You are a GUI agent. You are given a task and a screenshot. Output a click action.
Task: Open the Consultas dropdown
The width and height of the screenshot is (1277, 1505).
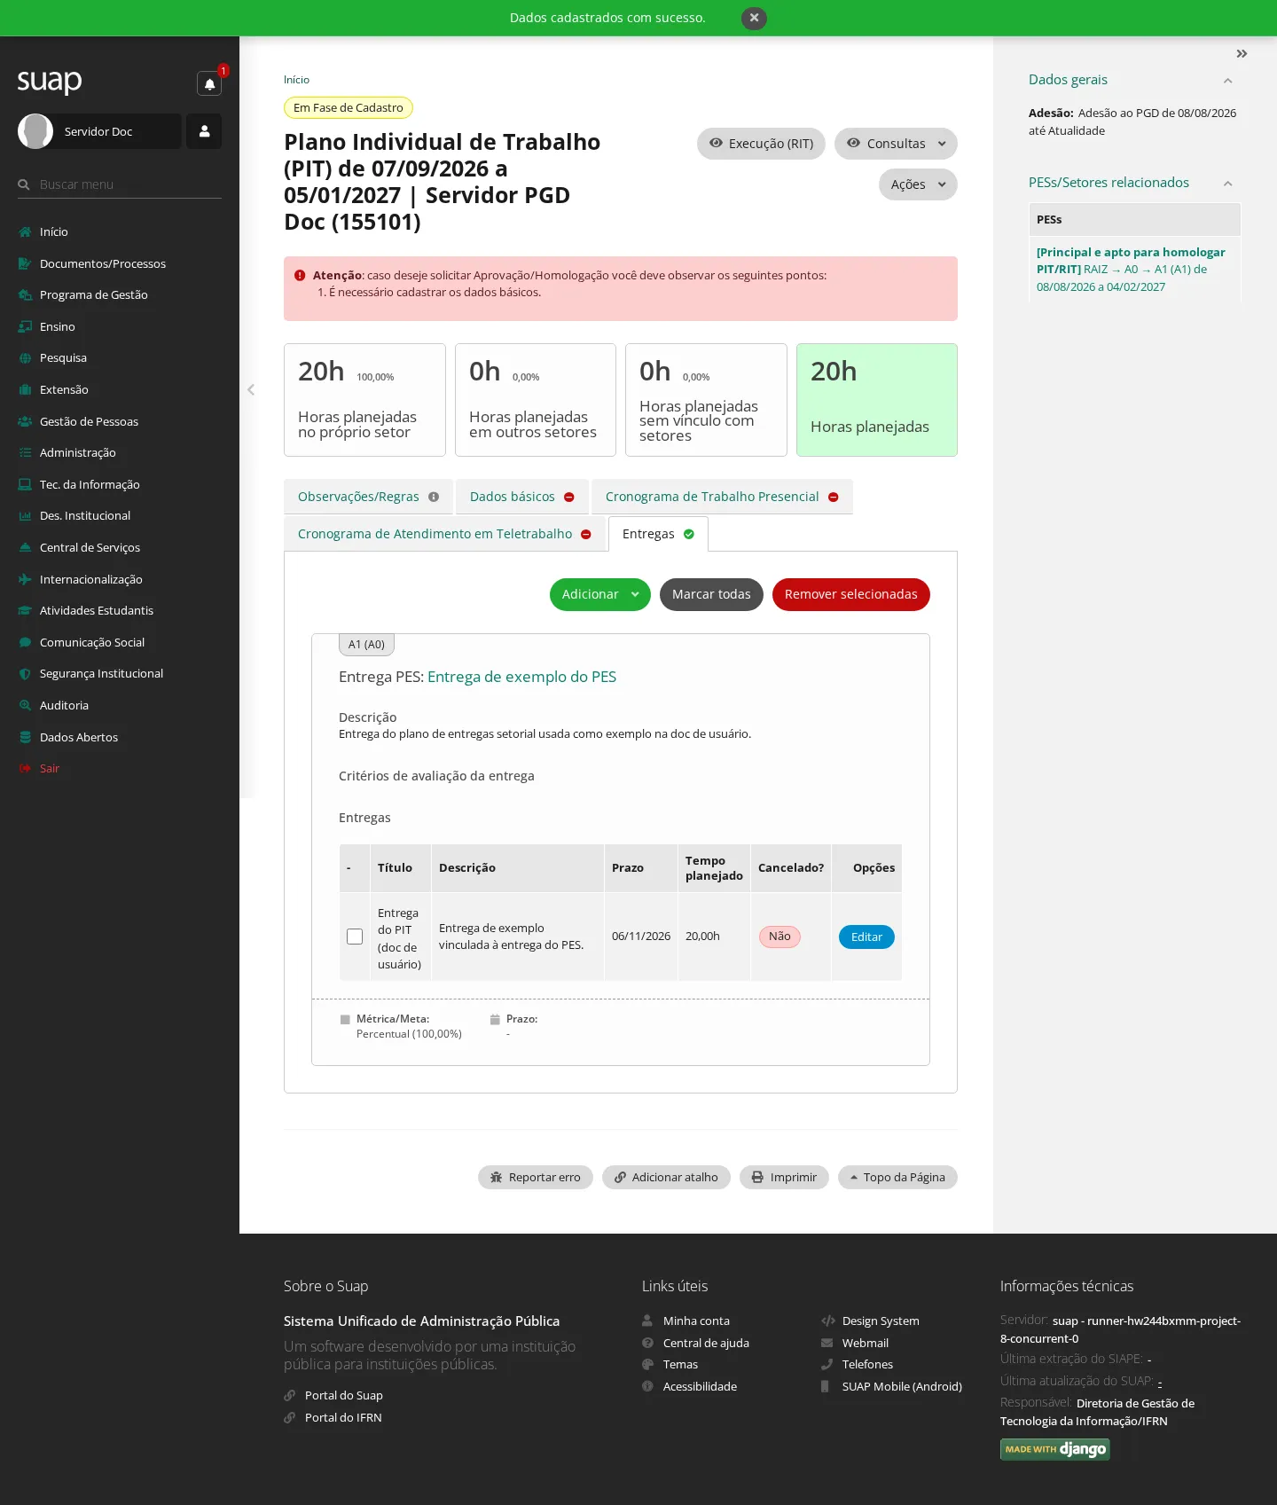point(896,144)
